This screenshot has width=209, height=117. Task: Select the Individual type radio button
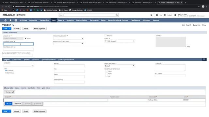pyautogui.click(x=6, y=73)
